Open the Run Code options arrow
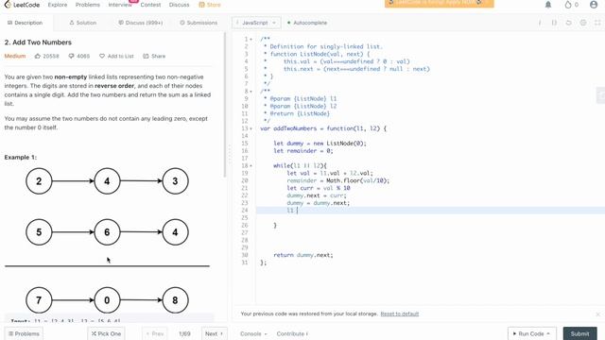 548,333
